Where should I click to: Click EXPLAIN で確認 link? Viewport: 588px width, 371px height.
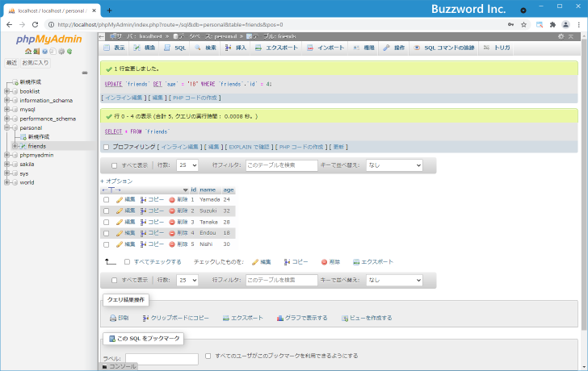(249, 147)
